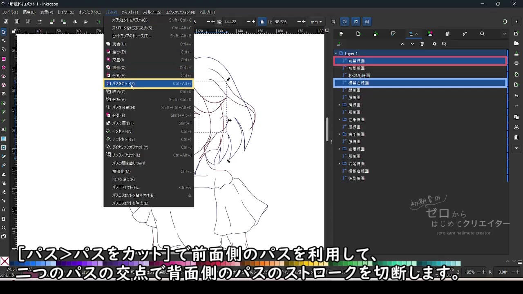Toggle the W/H aspect ratio lock
Image resolution: width=523 pixels, height=294 pixels.
(262, 22)
